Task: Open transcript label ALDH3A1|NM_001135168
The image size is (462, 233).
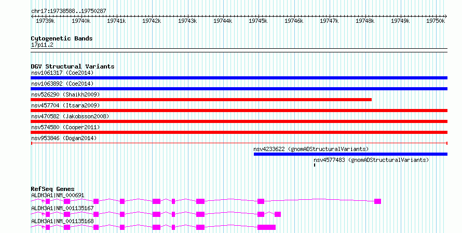Action: (62, 221)
